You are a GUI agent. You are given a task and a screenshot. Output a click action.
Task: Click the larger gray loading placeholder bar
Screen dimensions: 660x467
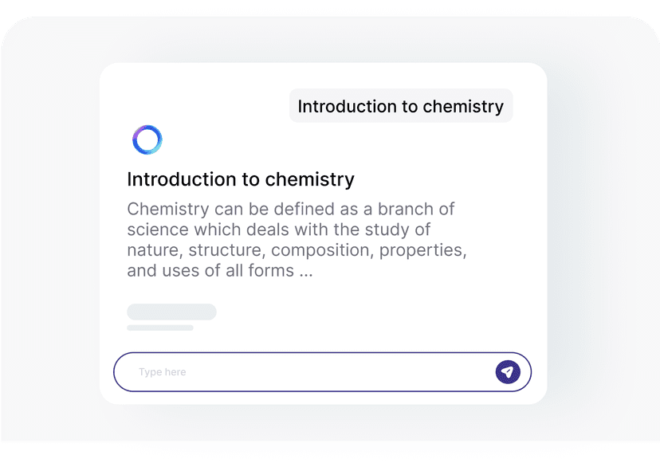click(171, 312)
